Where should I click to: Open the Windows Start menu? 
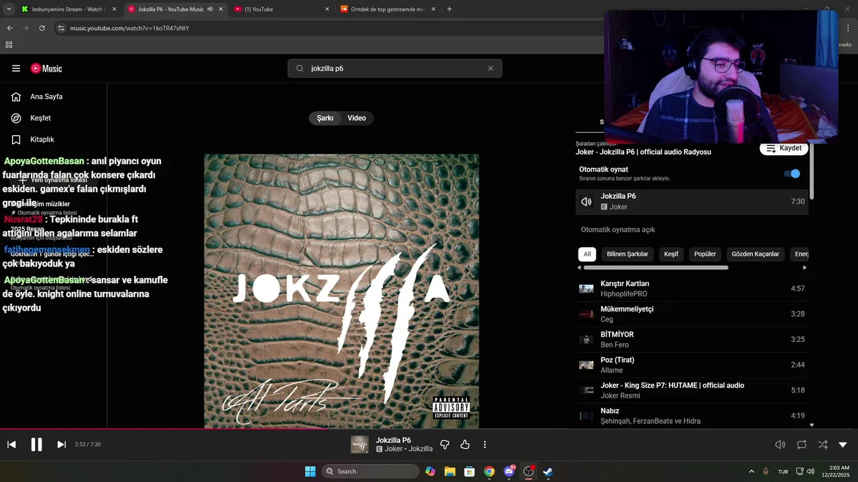tap(310, 471)
